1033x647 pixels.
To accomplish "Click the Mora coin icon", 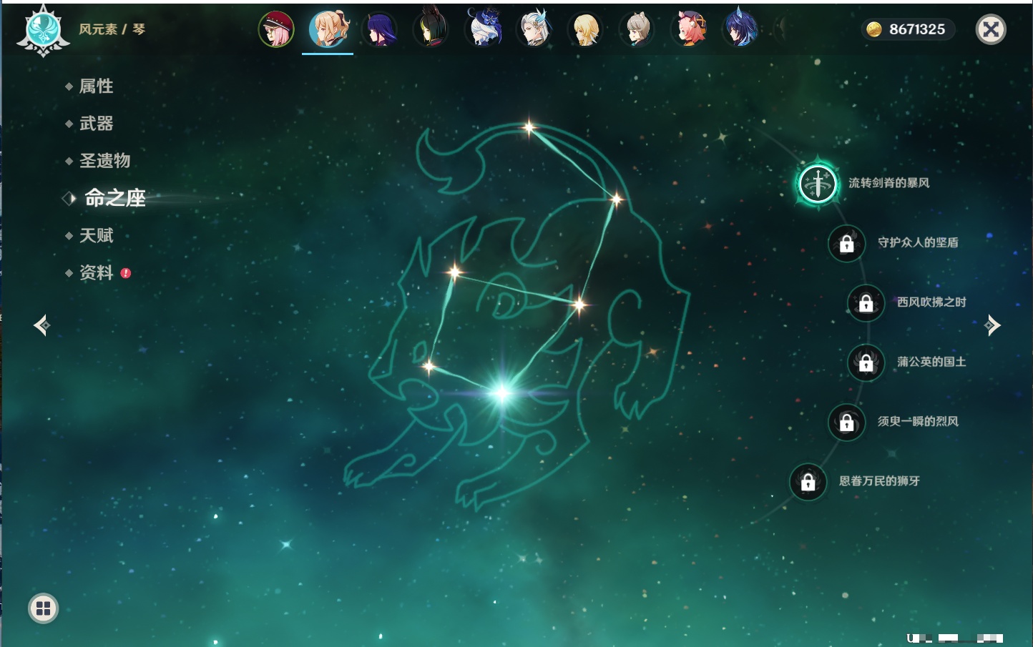I will [873, 29].
